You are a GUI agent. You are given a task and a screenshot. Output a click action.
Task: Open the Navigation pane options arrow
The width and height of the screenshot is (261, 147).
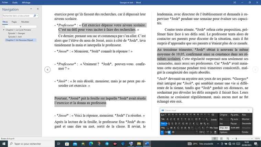pos(31,9)
